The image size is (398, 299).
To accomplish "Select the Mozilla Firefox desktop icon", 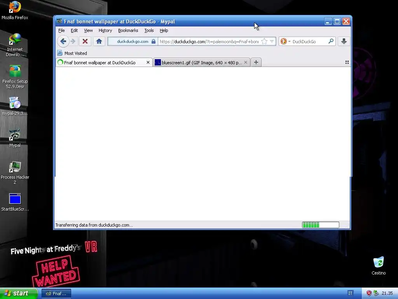I will coord(15,11).
